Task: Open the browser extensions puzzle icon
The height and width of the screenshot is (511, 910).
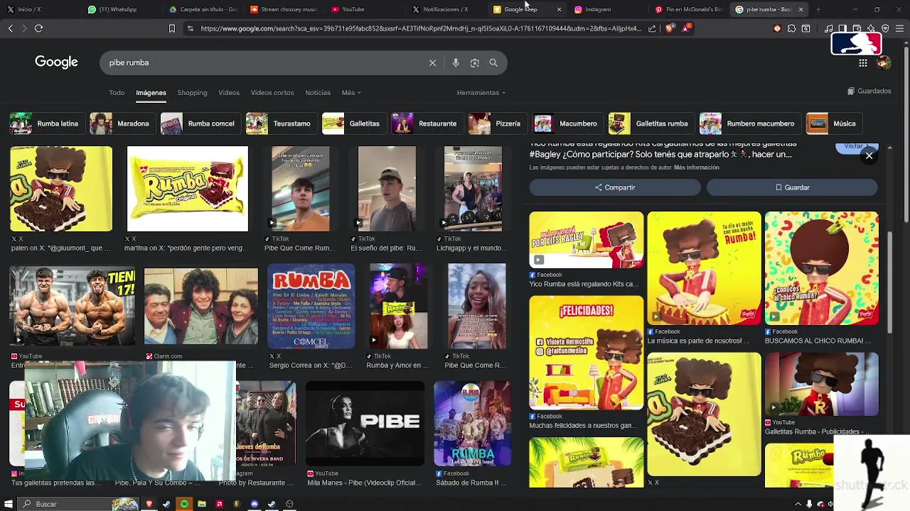Action: pos(791,28)
